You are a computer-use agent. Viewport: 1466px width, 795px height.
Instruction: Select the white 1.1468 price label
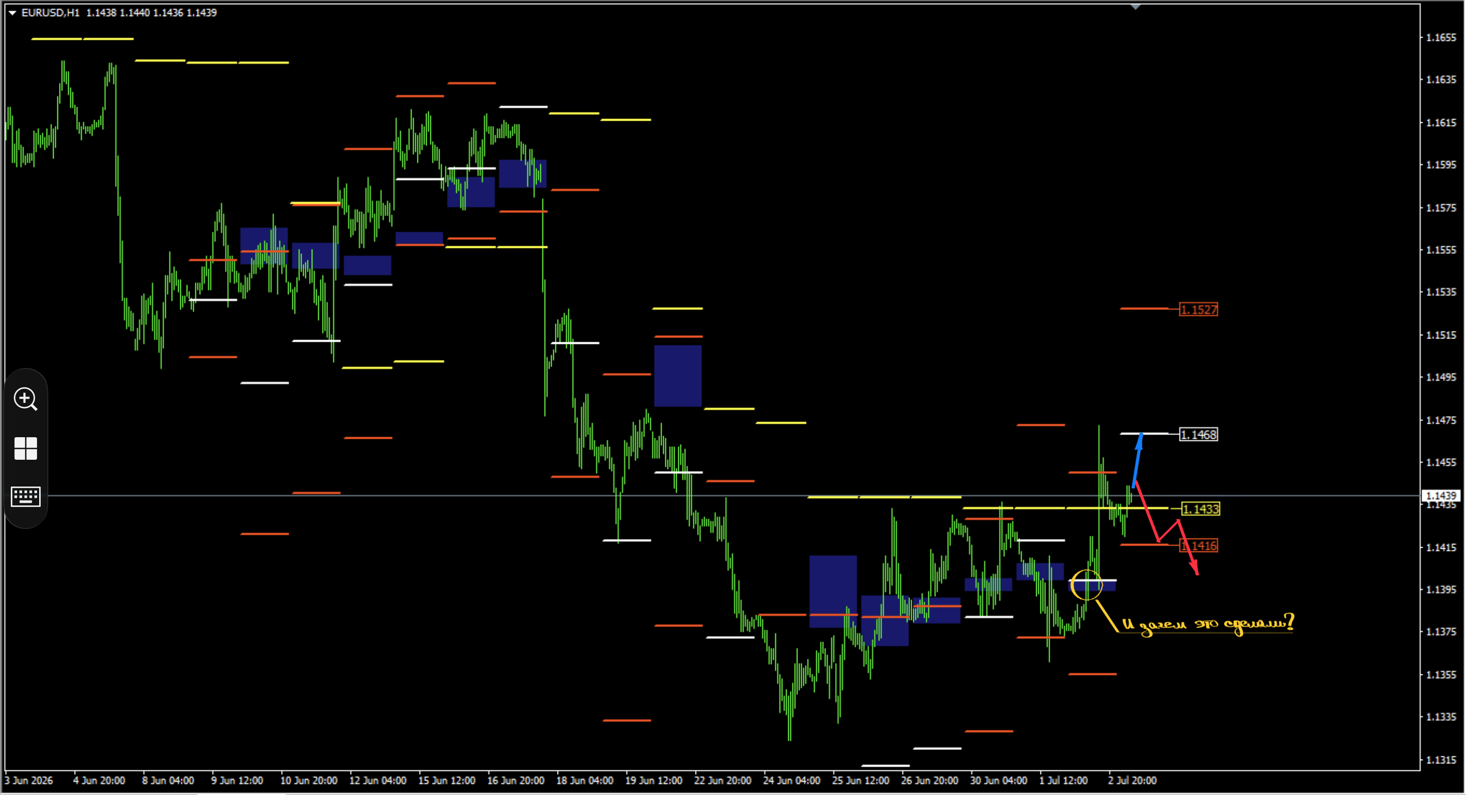coord(1199,435)
